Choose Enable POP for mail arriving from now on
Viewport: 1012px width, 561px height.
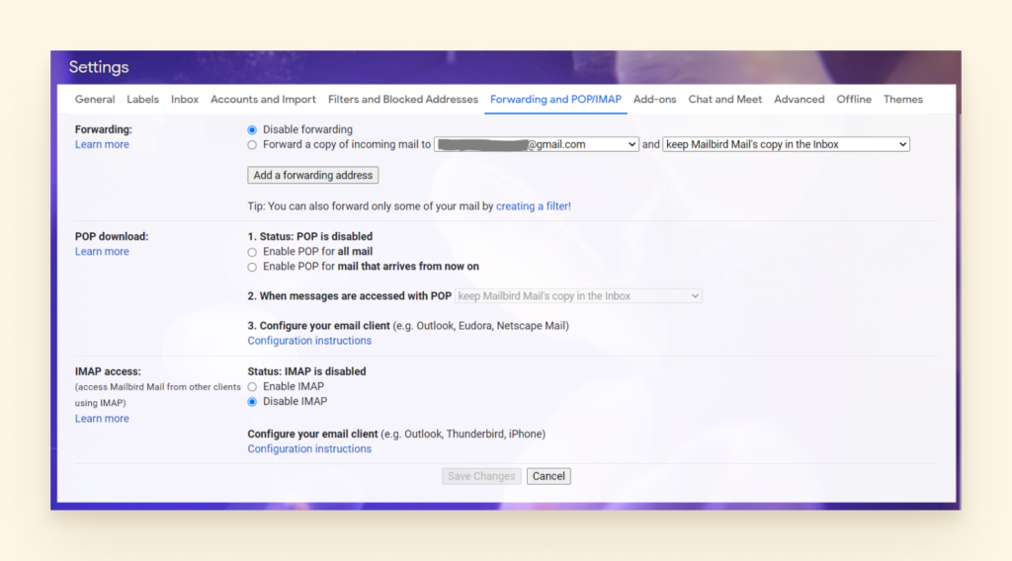(252, 267)
